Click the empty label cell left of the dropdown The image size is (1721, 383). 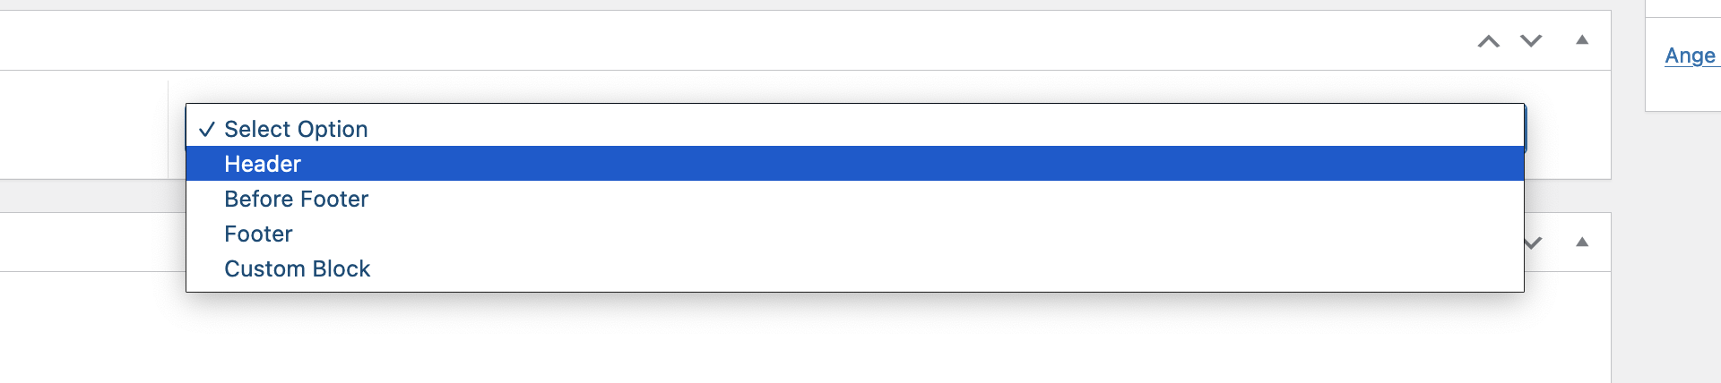(x=84, y=125)
